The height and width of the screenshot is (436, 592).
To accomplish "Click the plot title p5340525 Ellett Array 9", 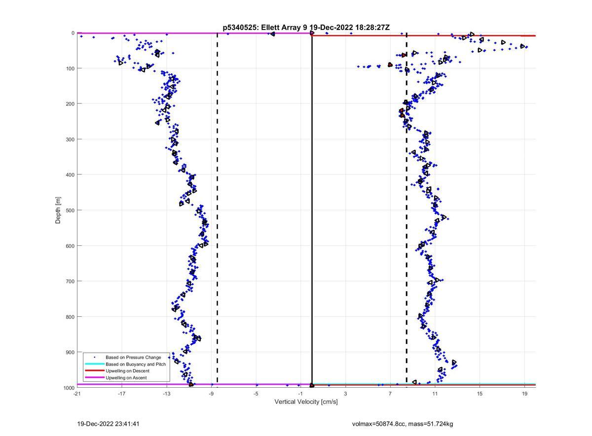I will [x=306, y=28].
